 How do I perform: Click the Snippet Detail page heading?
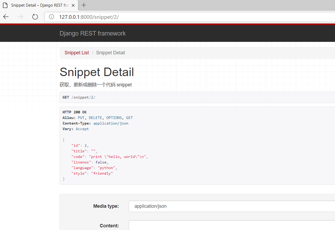pyautogui.click(x=97, y=72)
